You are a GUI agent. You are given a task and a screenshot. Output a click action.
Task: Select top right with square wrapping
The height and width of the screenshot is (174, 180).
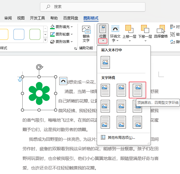[137, 90]
